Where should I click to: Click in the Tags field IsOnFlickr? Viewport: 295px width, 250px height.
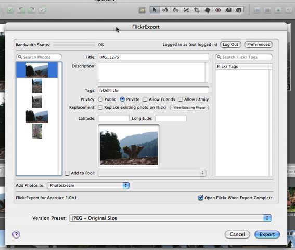[153, 90]
